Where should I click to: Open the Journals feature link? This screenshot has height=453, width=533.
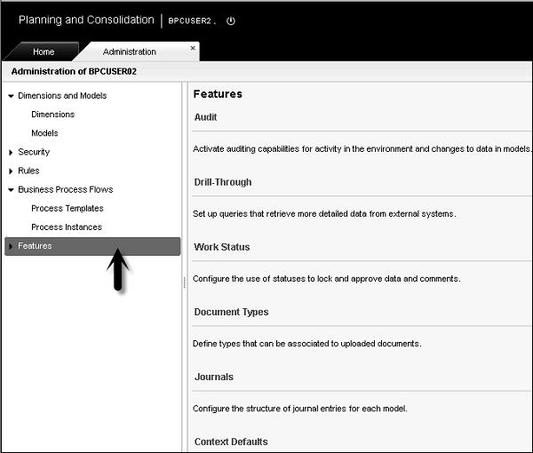point(214,377)
